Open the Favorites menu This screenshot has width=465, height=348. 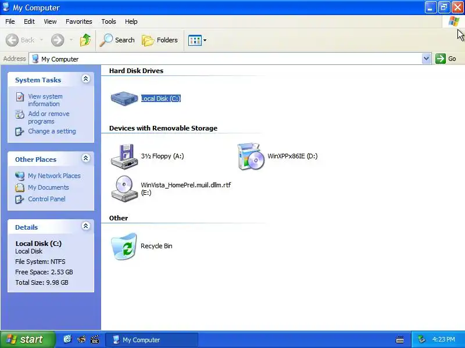[x=79, y=21]
